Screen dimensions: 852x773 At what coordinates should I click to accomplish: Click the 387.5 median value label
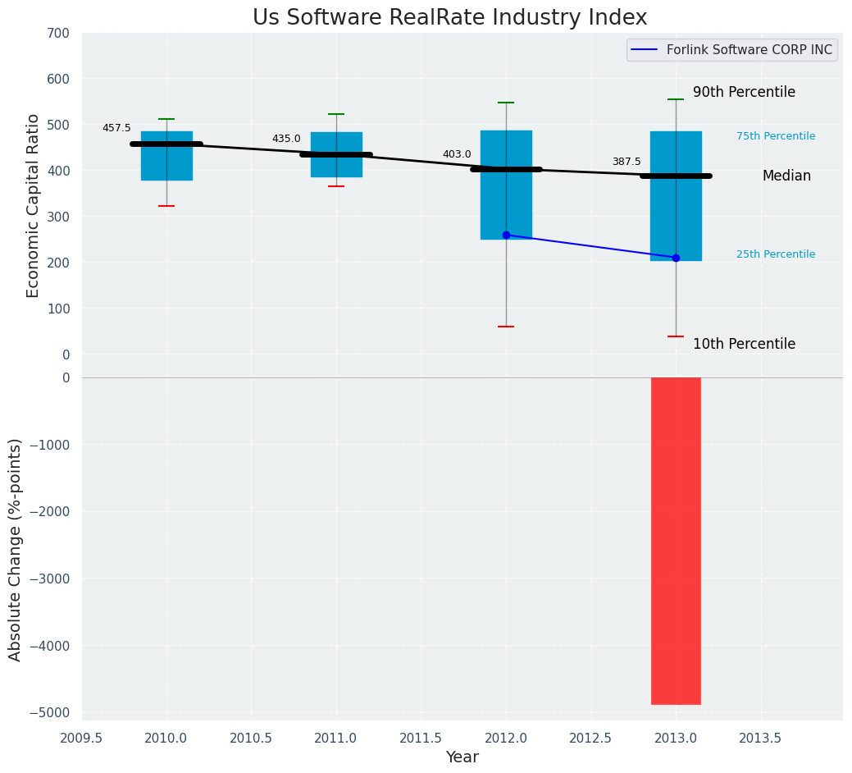pyautogui.click(x=626, y=162)
